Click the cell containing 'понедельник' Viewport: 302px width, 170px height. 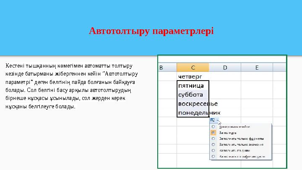tap(193, 112)
